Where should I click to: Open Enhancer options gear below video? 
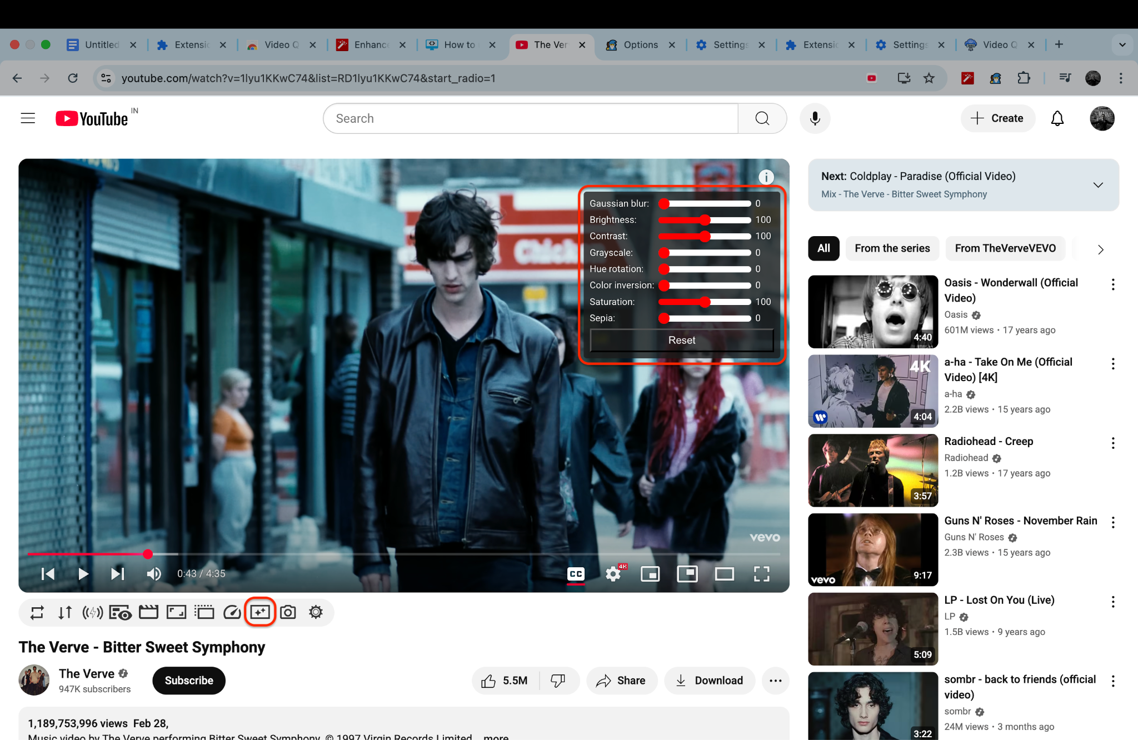click(x=316, y=612)
